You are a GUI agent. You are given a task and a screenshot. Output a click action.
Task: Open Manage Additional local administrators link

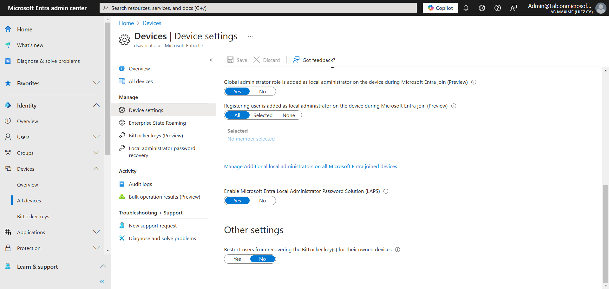311,167
